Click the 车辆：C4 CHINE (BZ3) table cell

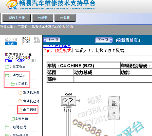point(83,65)
